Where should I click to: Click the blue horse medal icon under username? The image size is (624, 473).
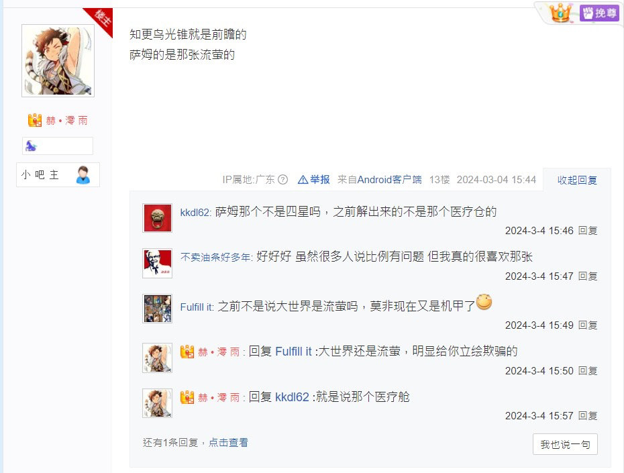[31, 146]
